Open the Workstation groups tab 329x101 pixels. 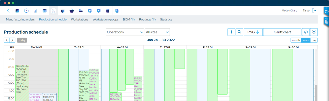tap(106, 19)
